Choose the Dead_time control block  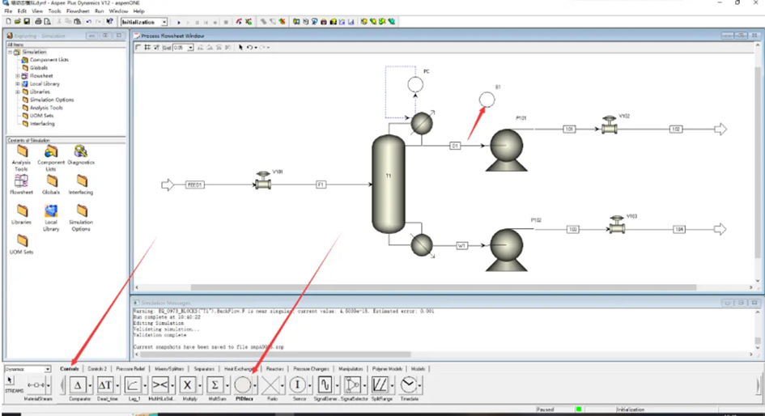(105, 385)
